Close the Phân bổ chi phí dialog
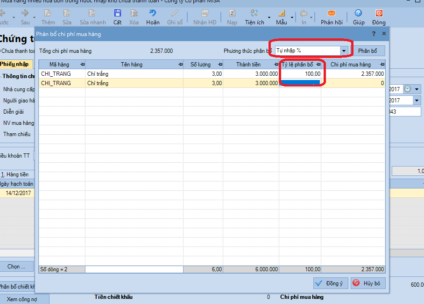This screenshot has height=304, width=424. tap(384, 33)
